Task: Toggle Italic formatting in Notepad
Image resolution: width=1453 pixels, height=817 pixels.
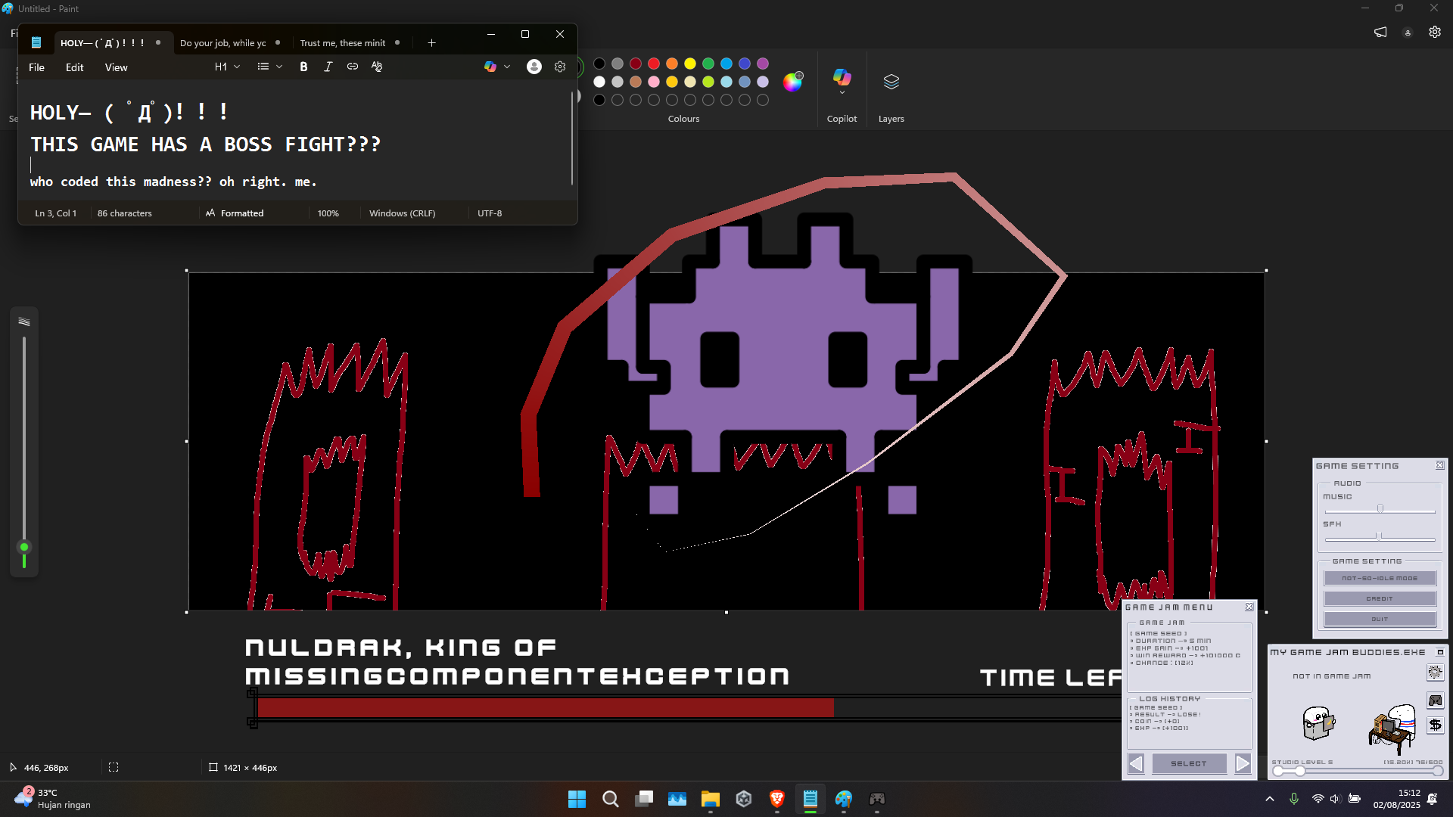Action: (328, 67)
